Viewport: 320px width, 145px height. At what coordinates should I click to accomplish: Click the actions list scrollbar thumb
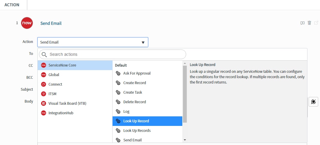(x=185, y=94)
